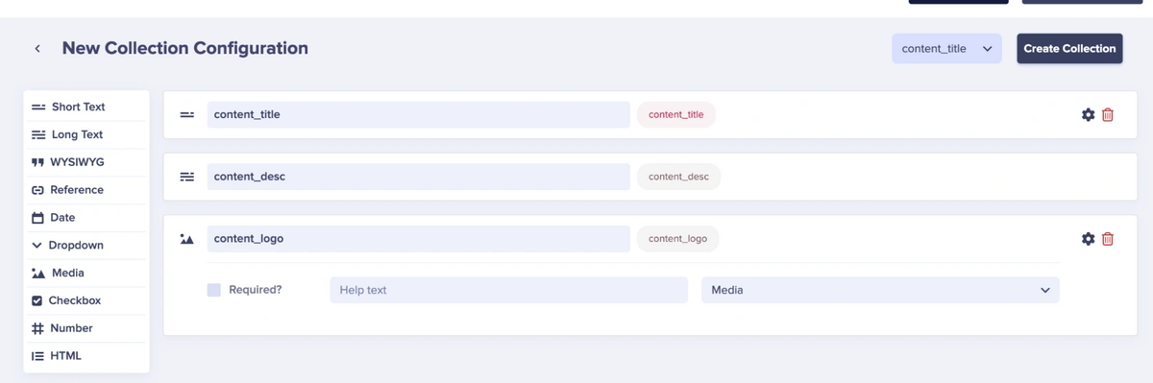Add an HTML field
Image resolution: width=1153 pixels, height=383 pixels.
86,356
